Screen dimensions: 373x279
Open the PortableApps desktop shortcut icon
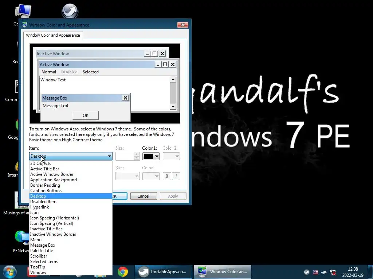(70, 11)
